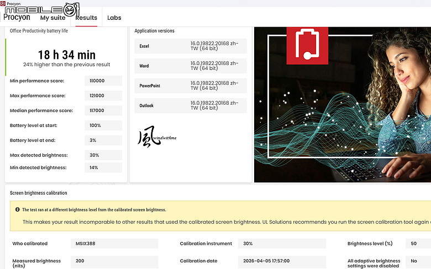Click Max detected brightness value 30%
The width and height of the screenshot is (431, 269).
(103, 155)
